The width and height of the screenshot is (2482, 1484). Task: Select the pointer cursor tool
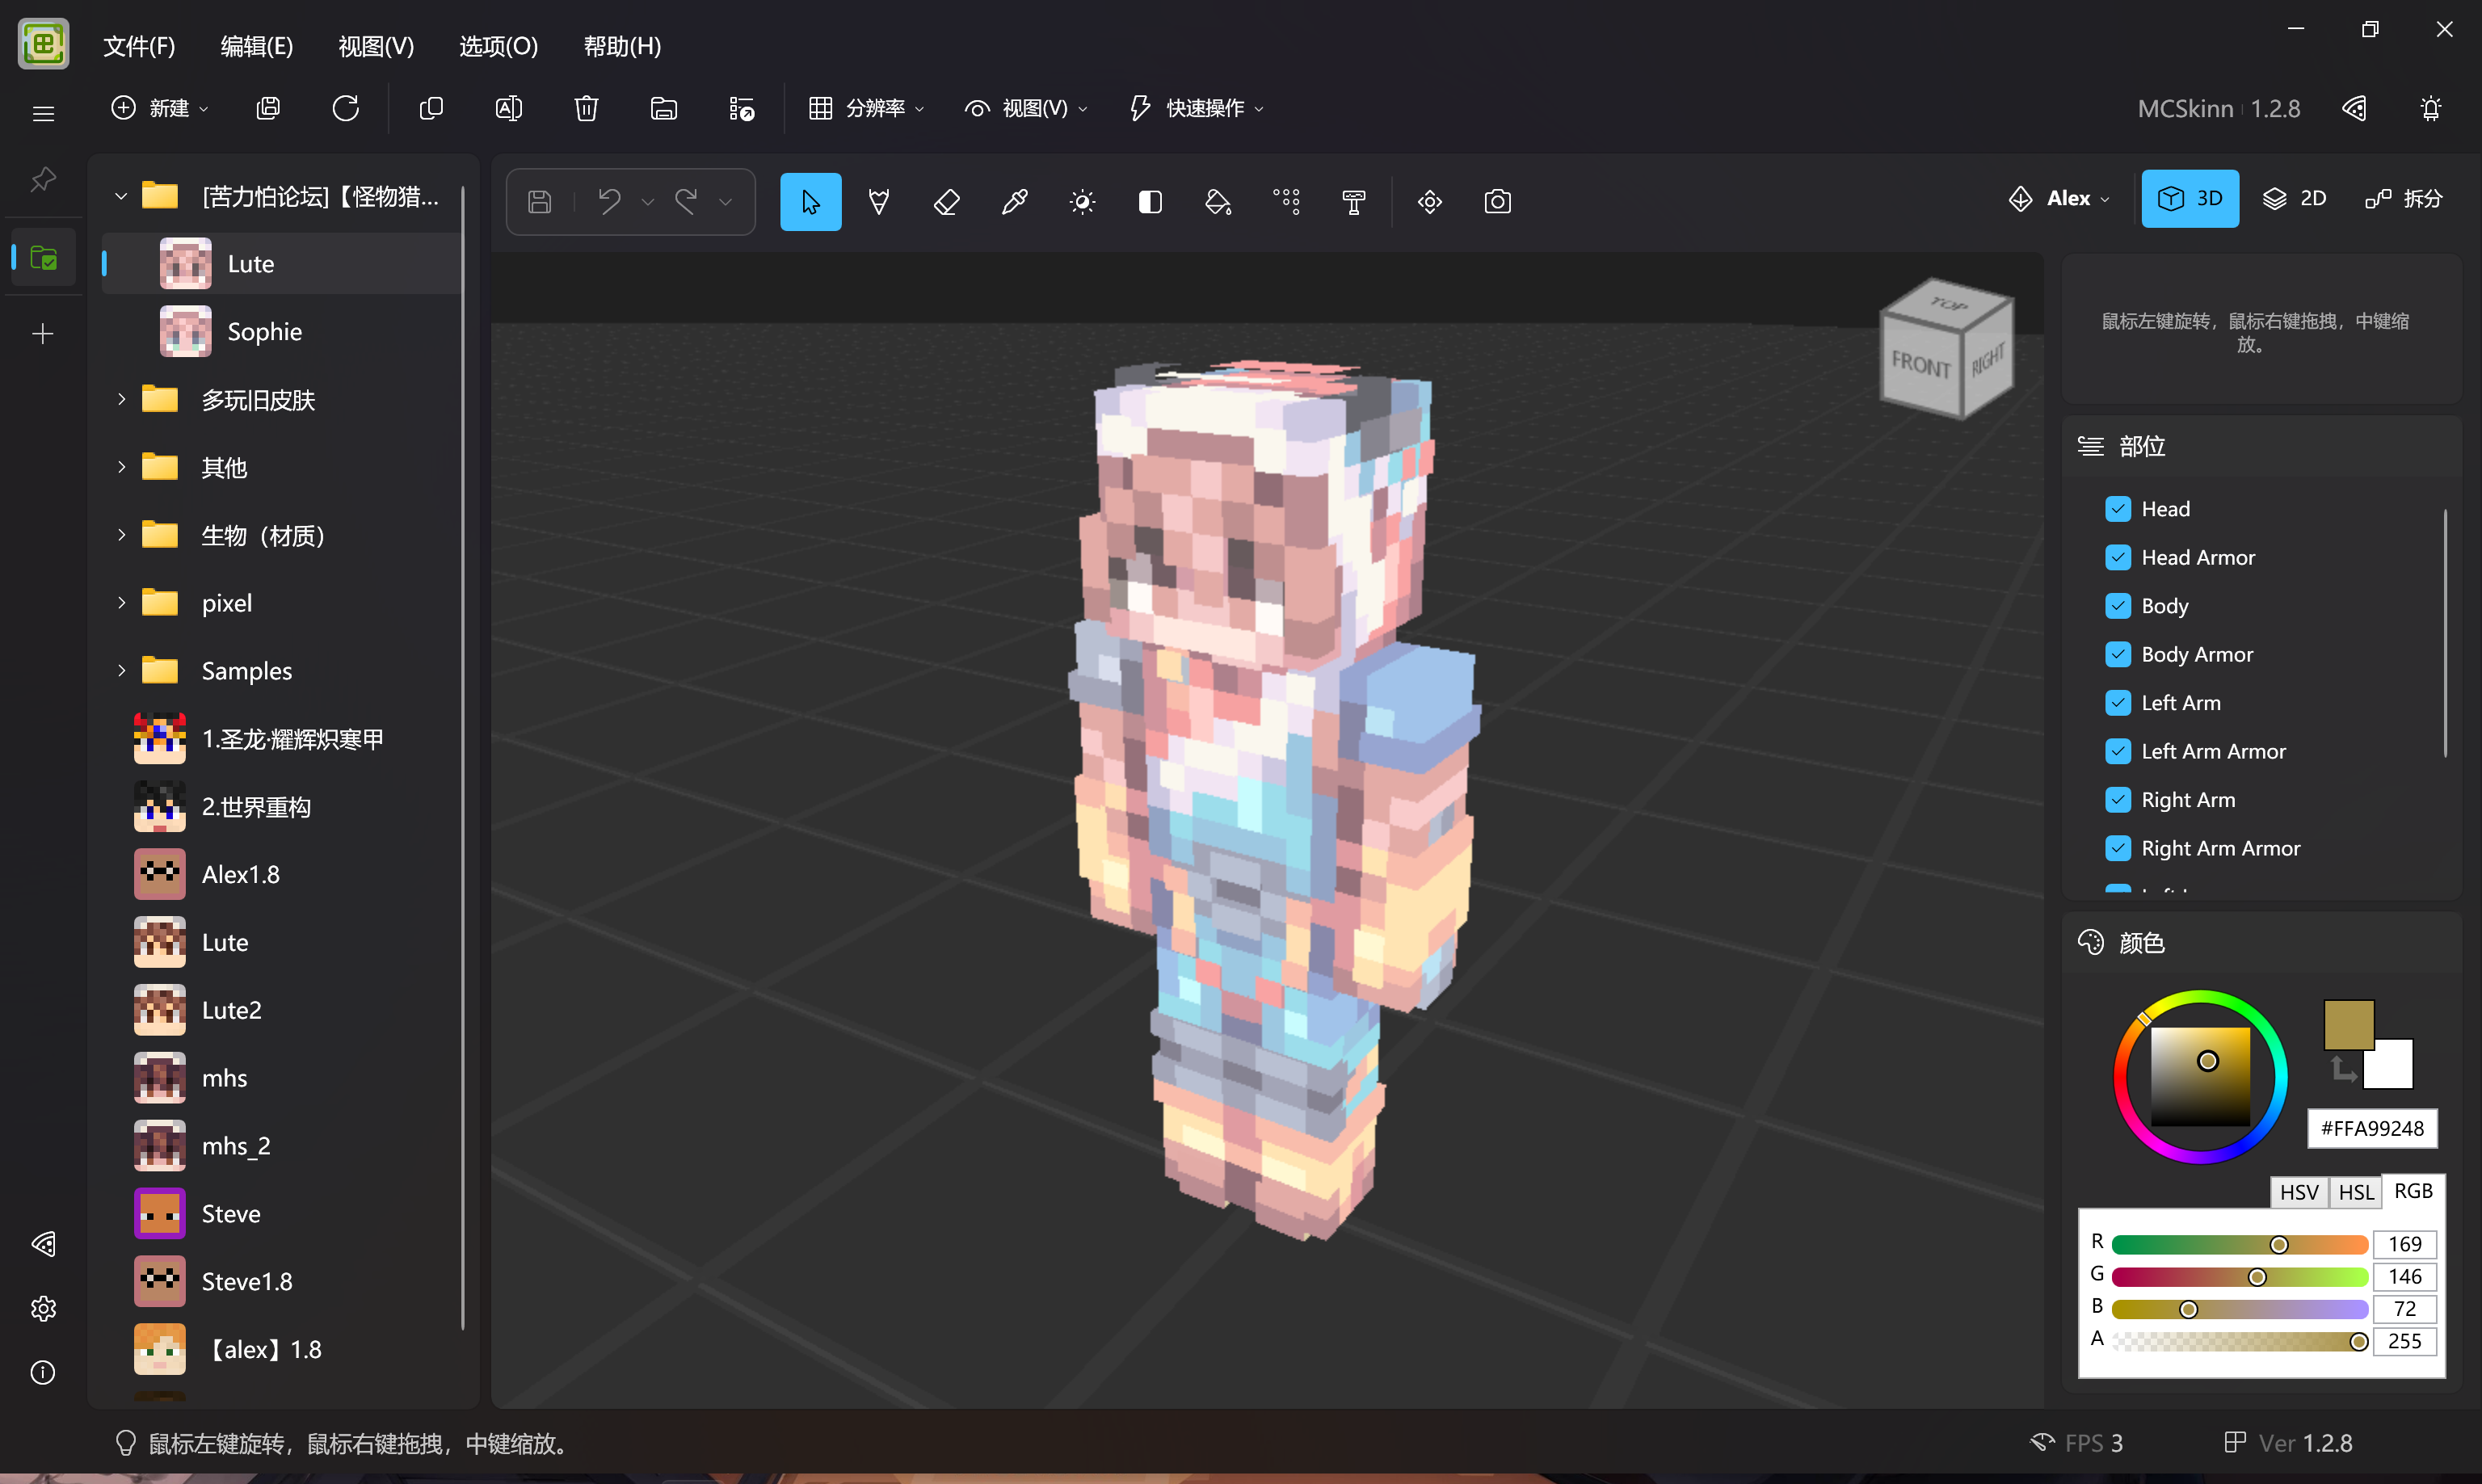click(810, 202)
